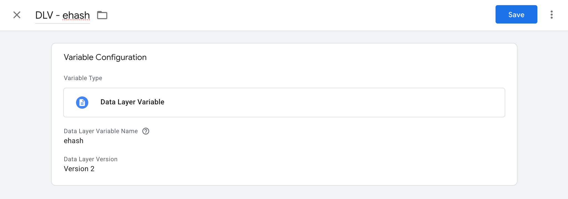The image size is (568, 199).
Task: Open help for Data Layer Variable Name
Action: point(146,131)
